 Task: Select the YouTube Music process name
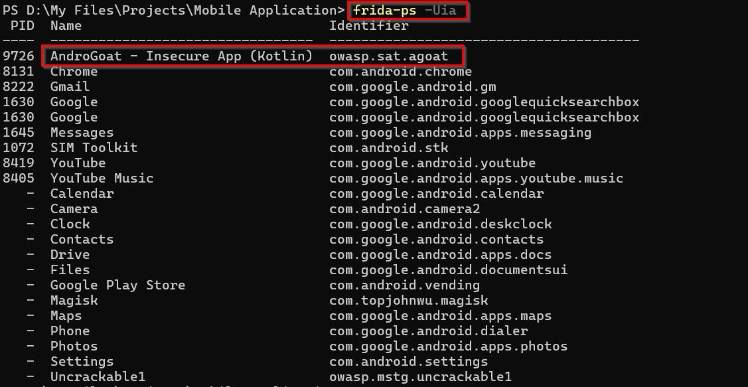102,179
